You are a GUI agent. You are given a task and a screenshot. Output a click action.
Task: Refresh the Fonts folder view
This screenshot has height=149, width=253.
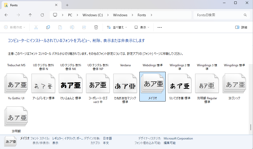click(42, 15)
